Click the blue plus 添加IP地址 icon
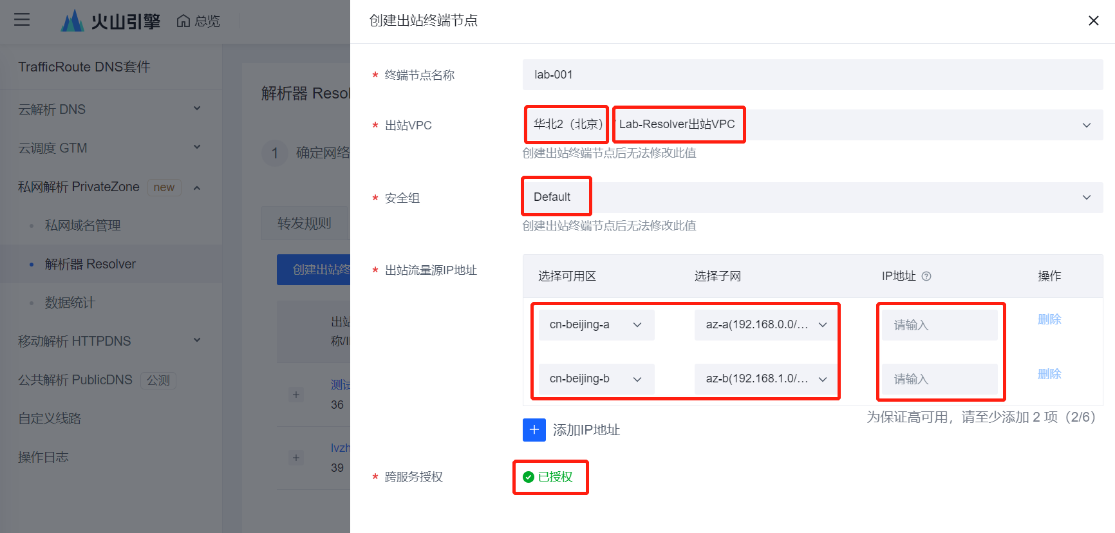 coord(534,430)
